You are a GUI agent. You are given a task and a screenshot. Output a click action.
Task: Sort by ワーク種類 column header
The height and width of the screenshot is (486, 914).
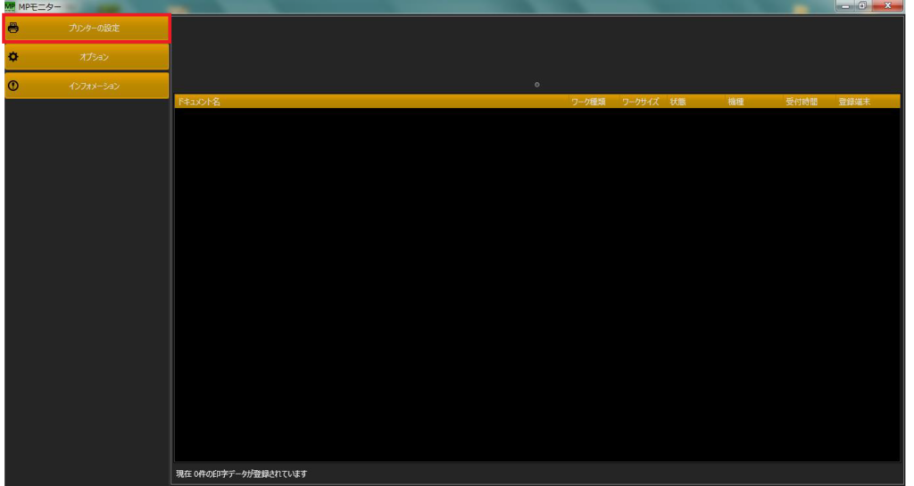coord(588,102)
